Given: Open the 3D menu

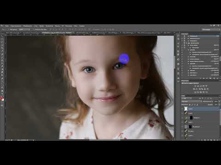Looking at the screenshot, I should click(63, 26).
